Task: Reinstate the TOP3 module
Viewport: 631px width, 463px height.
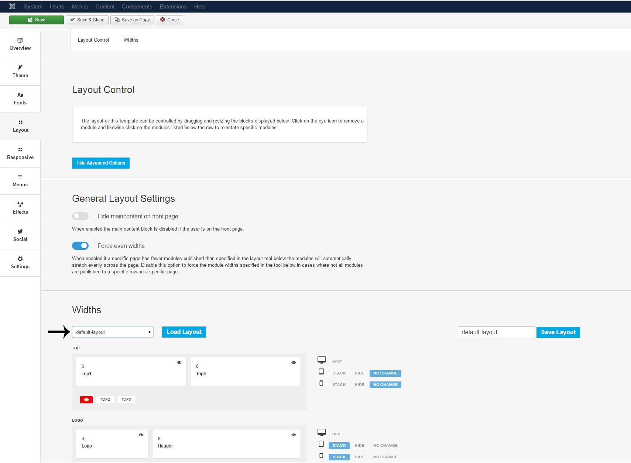Action: (x=126, y=400)
